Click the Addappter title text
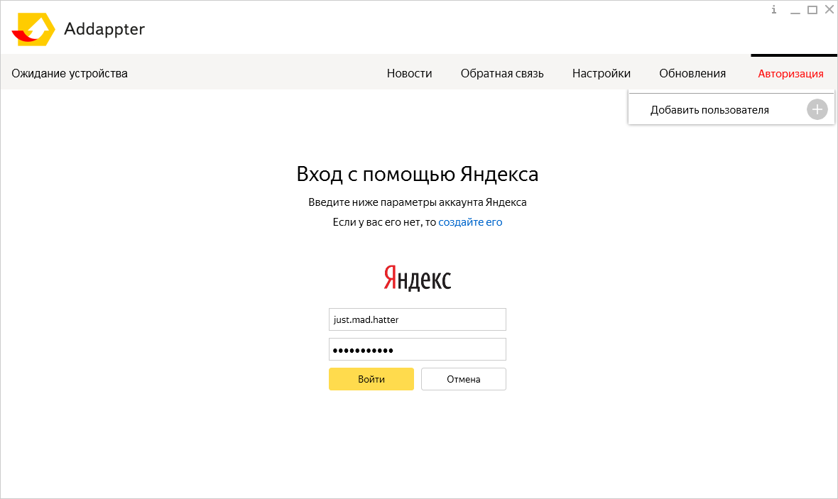 point(104,29)
